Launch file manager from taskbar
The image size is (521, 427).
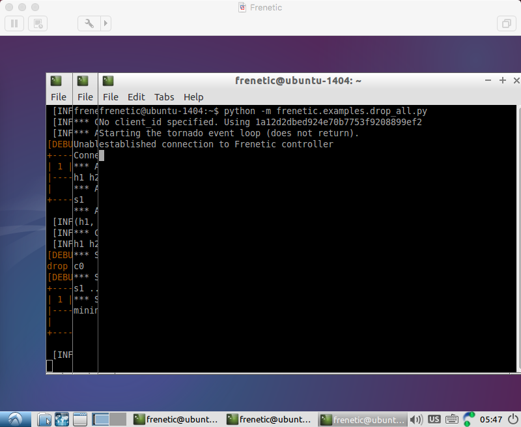point(44,419)
